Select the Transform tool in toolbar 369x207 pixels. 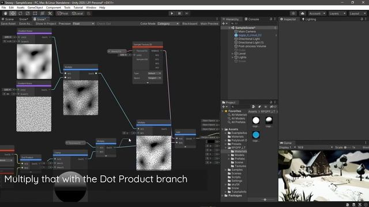coord(42,13)
